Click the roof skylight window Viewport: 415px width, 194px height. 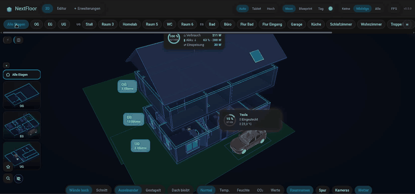coord(257,56)
